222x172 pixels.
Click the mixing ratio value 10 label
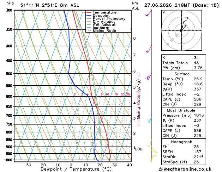click(107, 94)
